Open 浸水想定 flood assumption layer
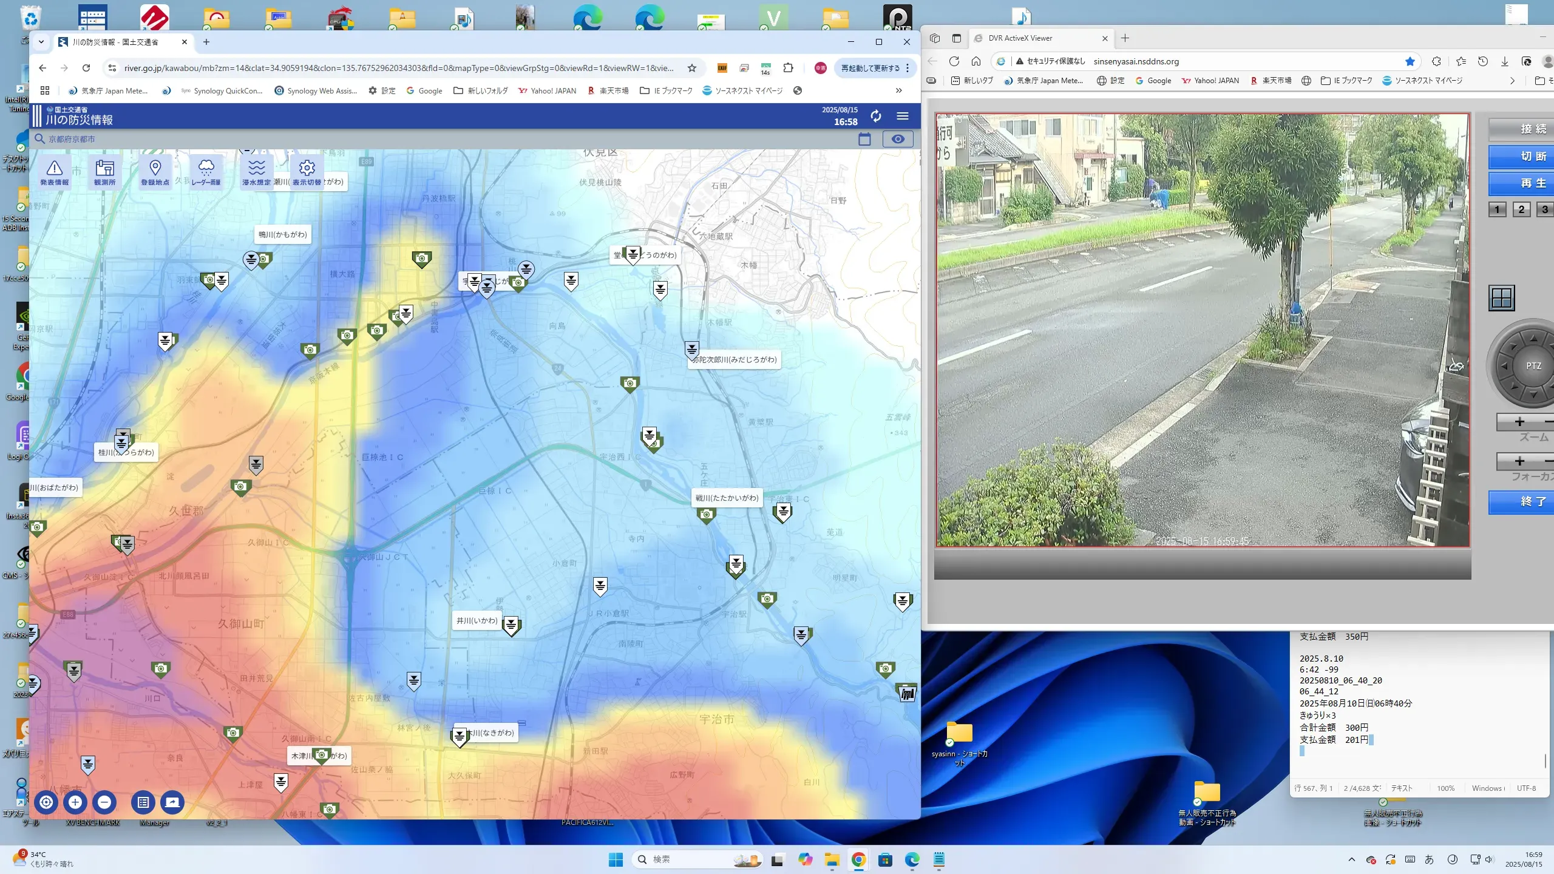 pos(256,172)
